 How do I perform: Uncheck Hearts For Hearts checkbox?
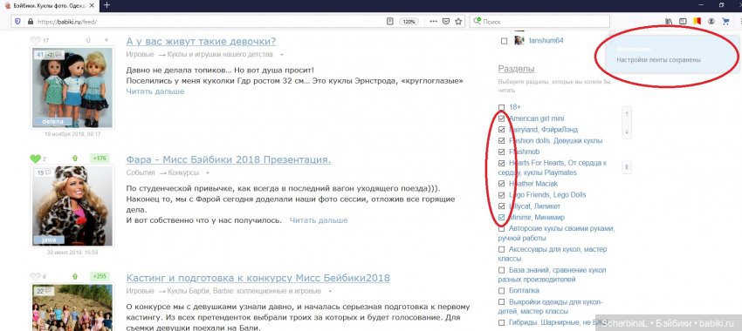pos(502,163)
